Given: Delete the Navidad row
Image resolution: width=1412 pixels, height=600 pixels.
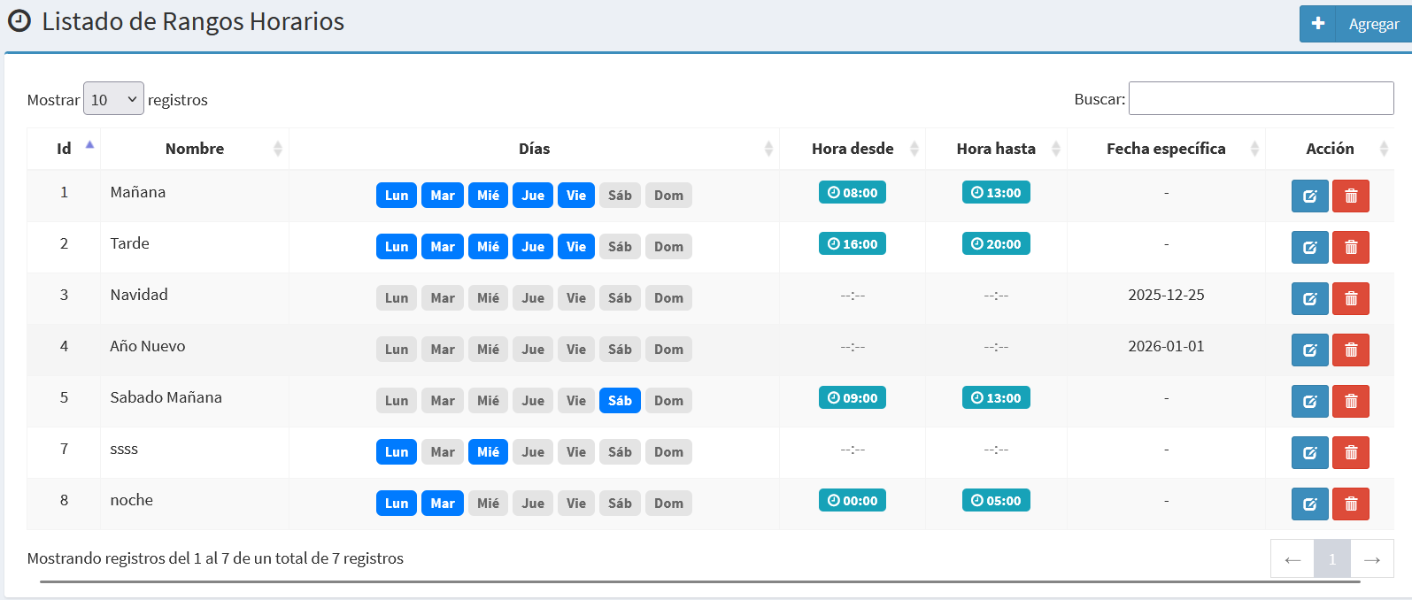Looking at the screenshot, I should click(1351, 298).
